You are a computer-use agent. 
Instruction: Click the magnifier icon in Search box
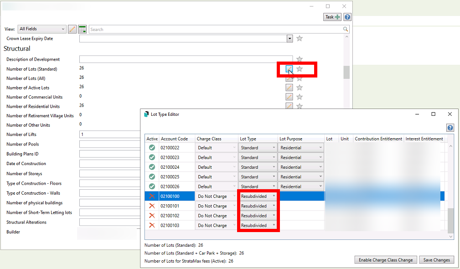pos(345,29)
